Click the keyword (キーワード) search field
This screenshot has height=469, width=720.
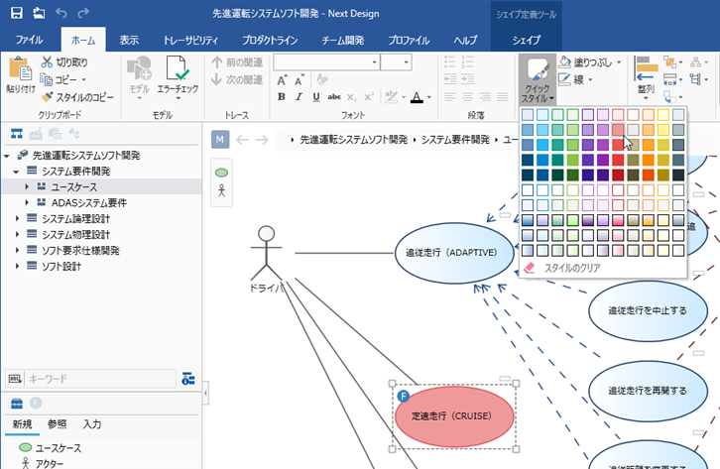99,379
